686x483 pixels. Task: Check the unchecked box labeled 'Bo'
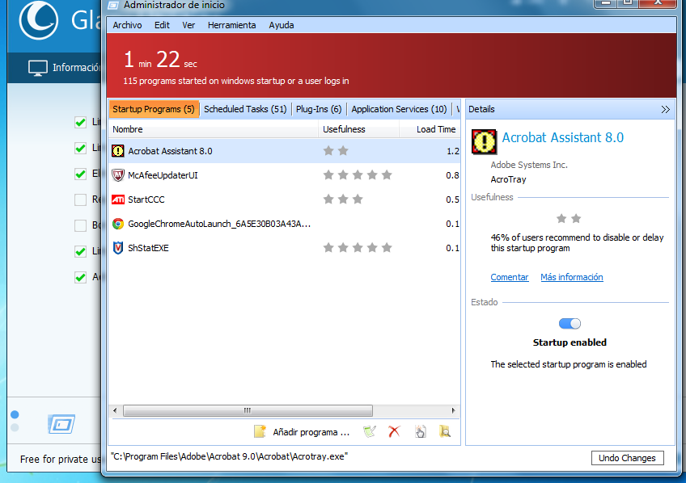(x=80, y=225)
